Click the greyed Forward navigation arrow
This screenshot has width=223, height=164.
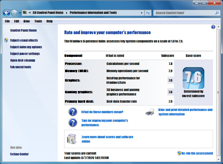point(14,13)
